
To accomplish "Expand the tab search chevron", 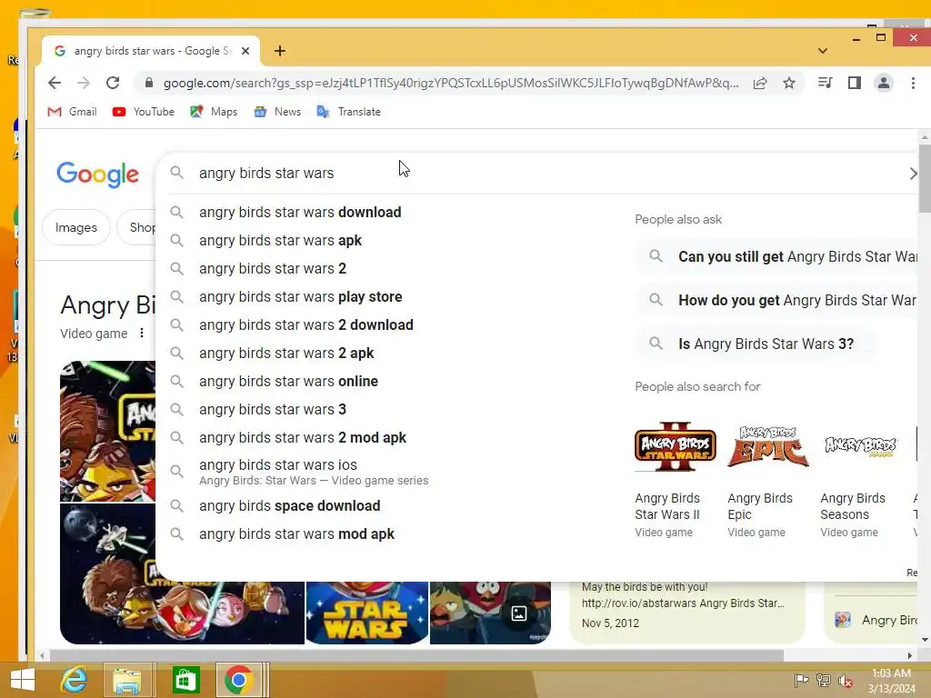I will [822, 51].
